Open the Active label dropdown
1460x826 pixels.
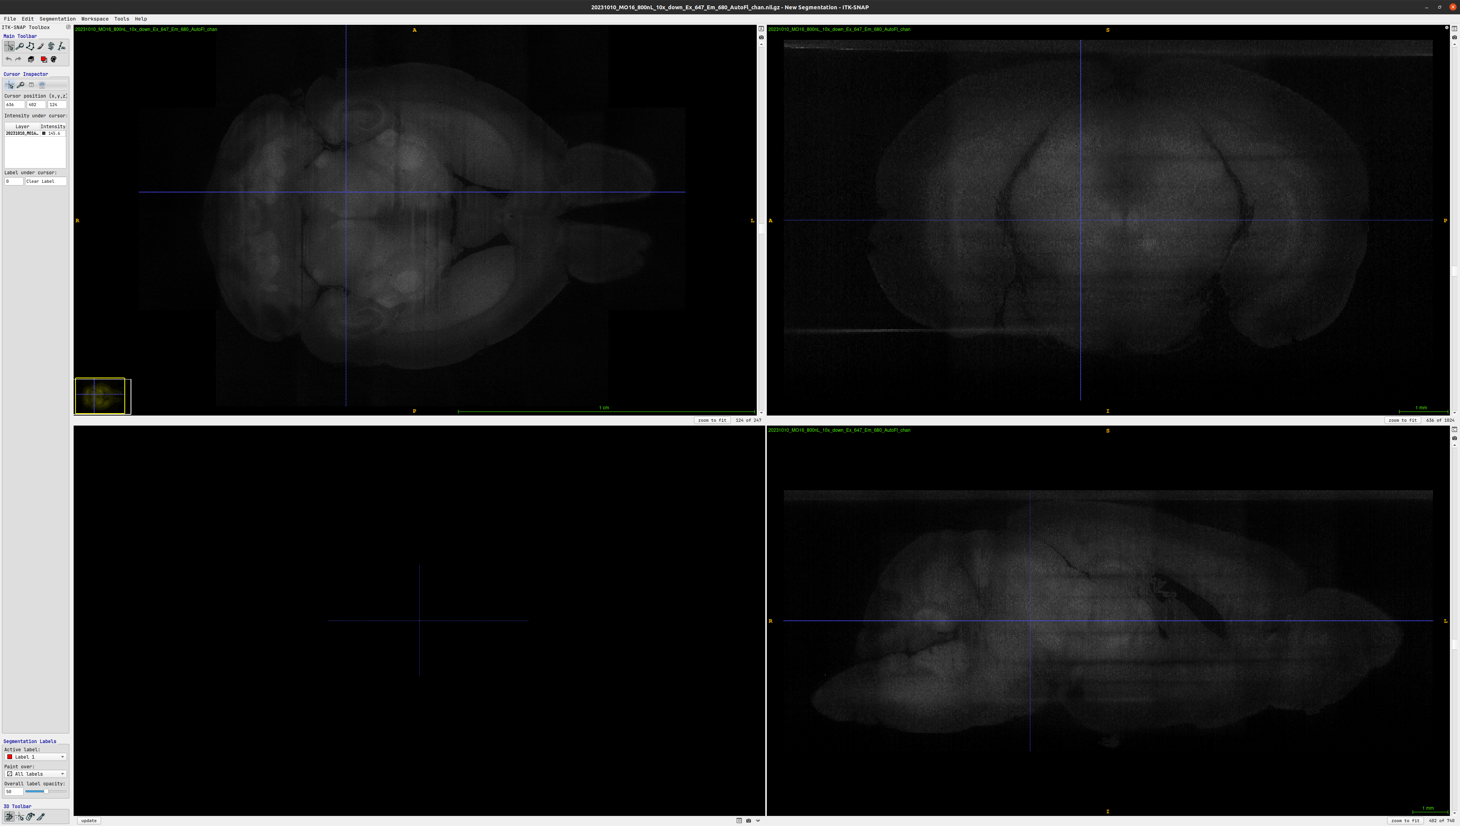coord(35,757)
